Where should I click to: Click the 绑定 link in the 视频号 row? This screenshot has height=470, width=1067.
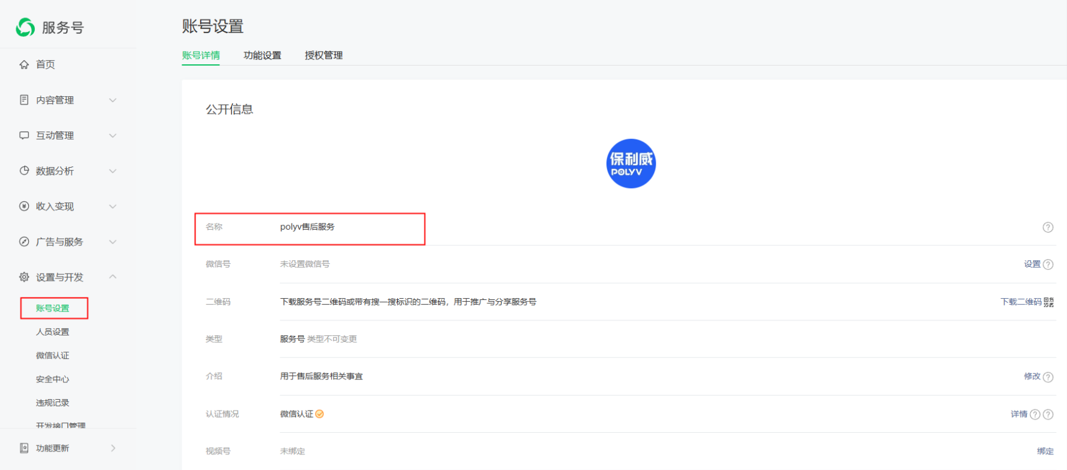coord(1045,451)
